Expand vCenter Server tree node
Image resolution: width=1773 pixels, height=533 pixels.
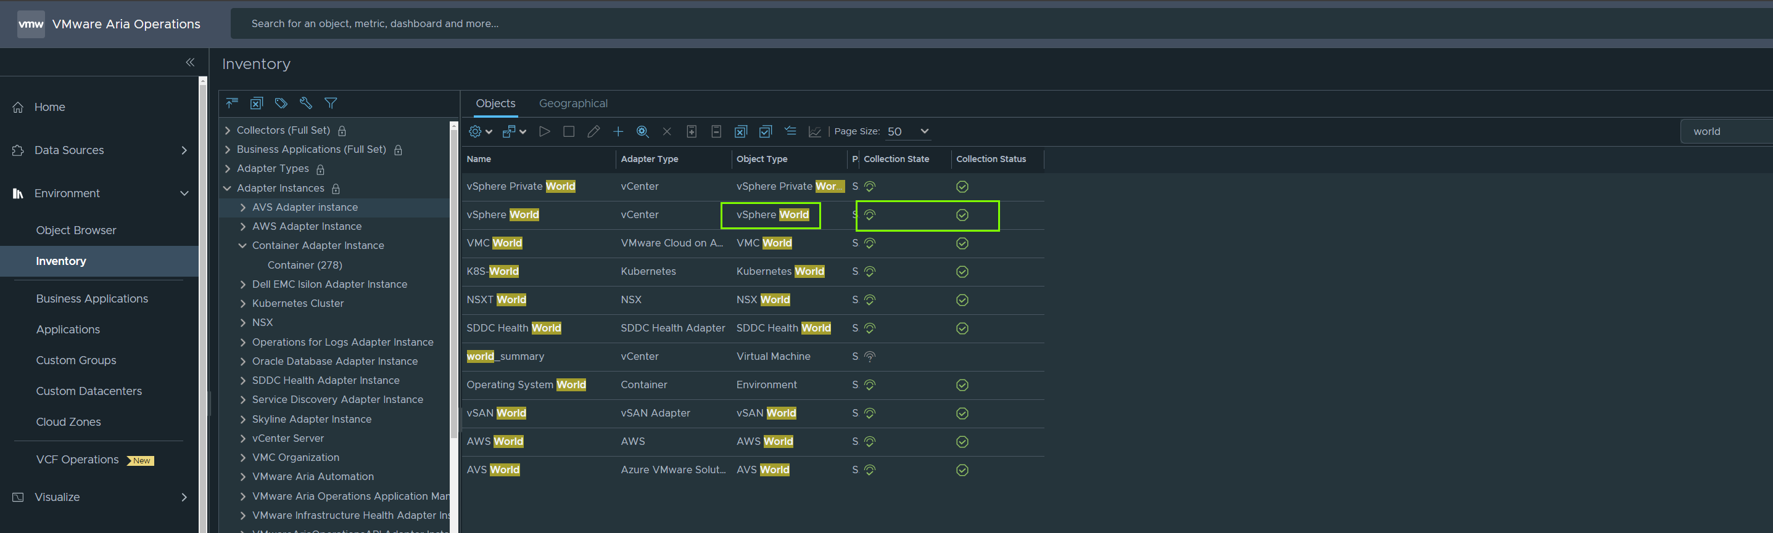click(242, 438)
